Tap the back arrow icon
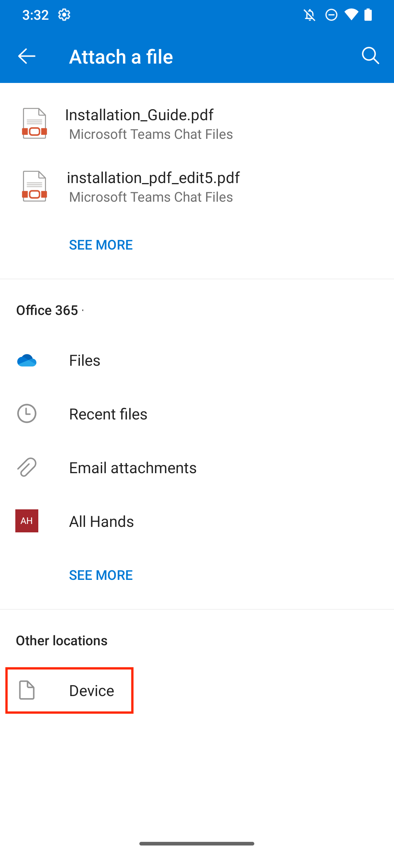This screenshot has width=394, height=855. coord(27,56)
